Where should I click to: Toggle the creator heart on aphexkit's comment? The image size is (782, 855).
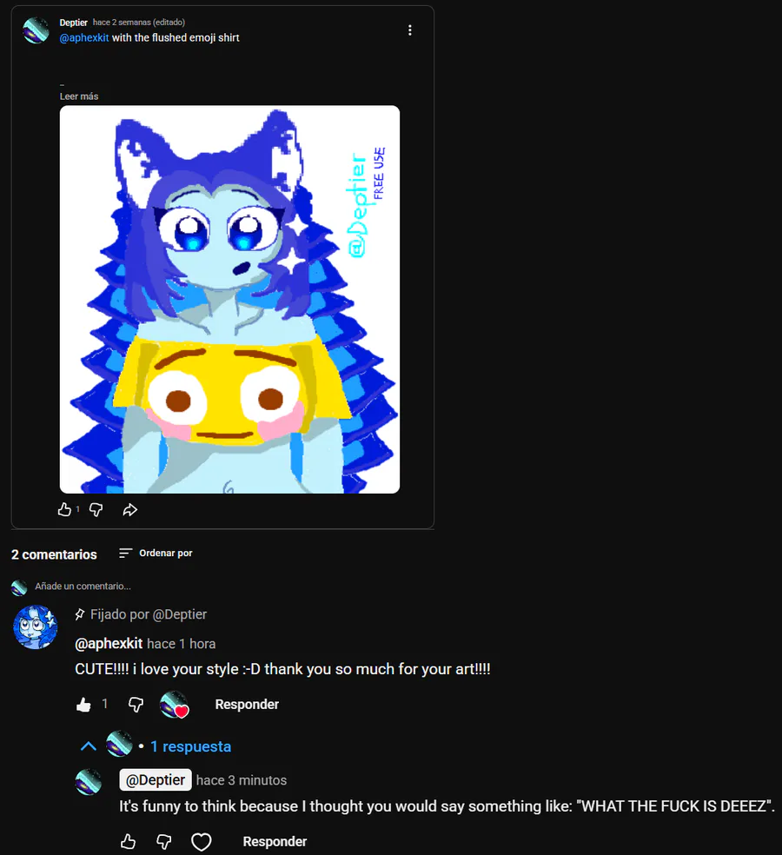(x=175, y=705)
